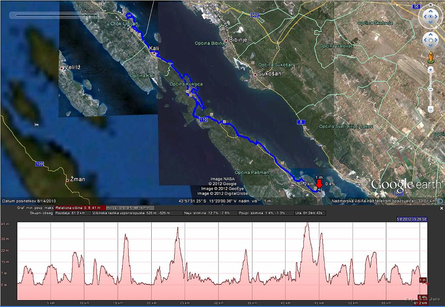Click the elevation peak near 43 km
This screenshot has width=445, height=307.
(x=307, y=224)
